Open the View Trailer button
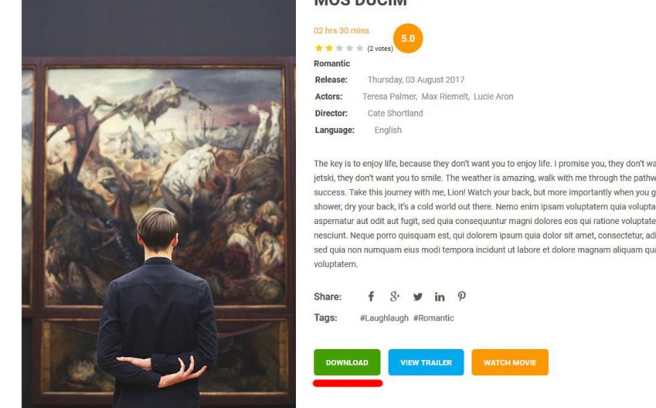Viewport: 656px width, 408px height. point(426,362)
